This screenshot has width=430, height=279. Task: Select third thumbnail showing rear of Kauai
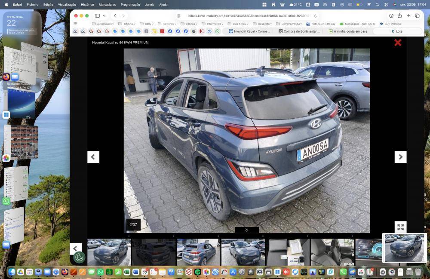tap(198, 252)
